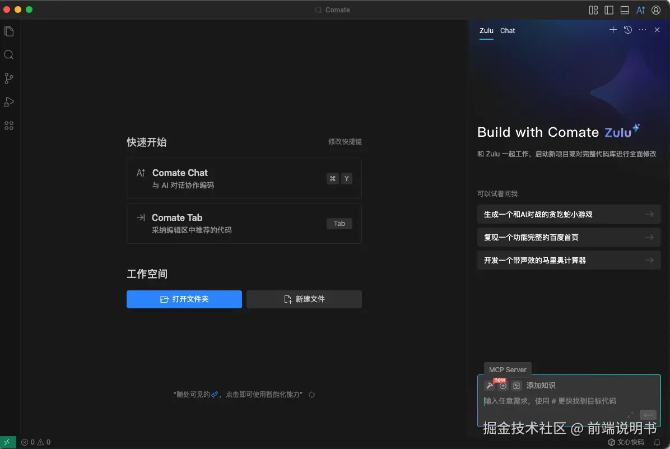Click 文心快码 in the status bar
Viewport: 670px width, 449px height.
point(626,442)
